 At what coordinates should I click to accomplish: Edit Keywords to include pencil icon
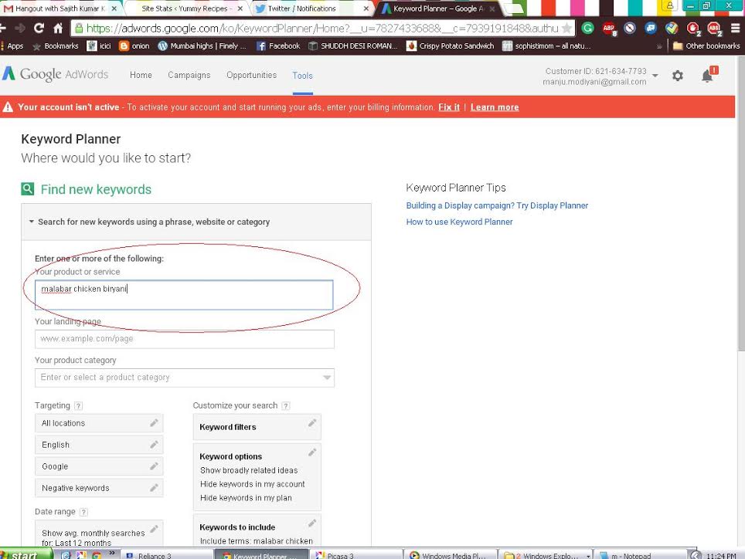click(x=312, y=523)
